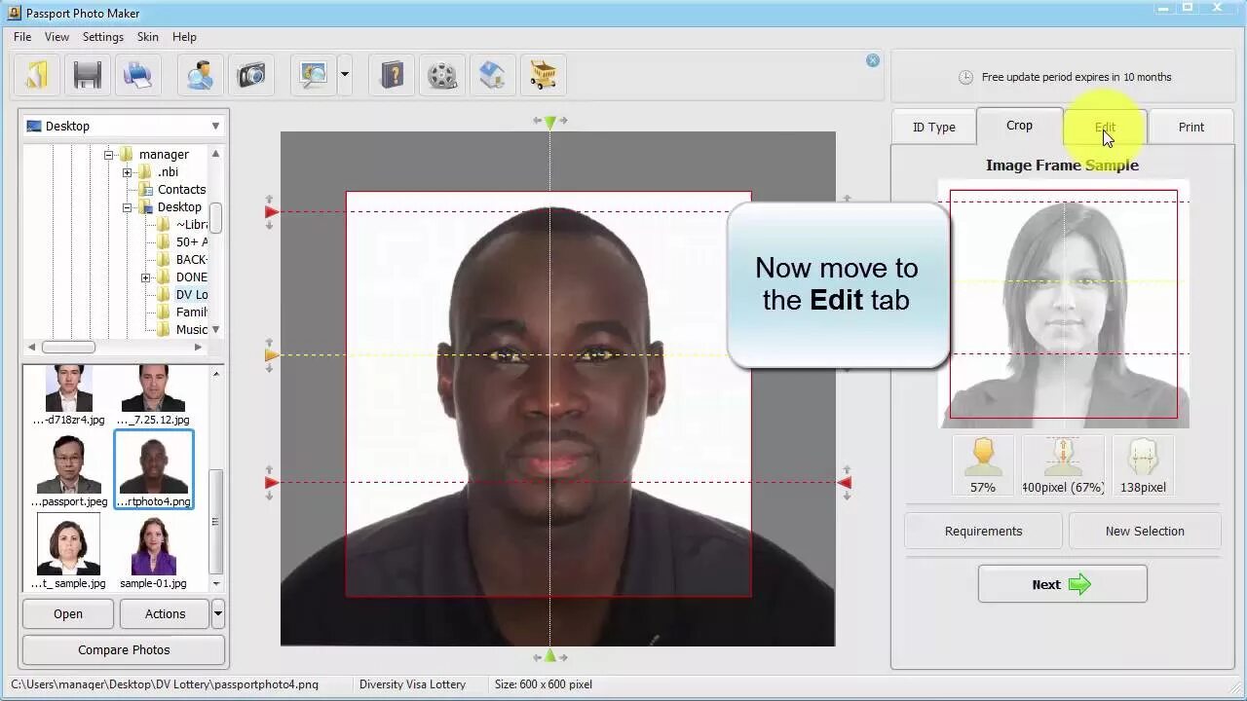Select thumbnail ...d718zr4.jpg

point(68,395)
